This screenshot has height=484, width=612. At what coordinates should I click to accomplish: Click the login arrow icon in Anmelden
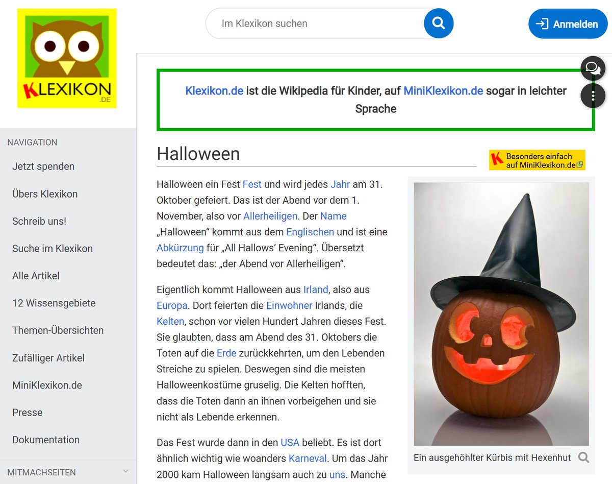[x=543, y=23]
